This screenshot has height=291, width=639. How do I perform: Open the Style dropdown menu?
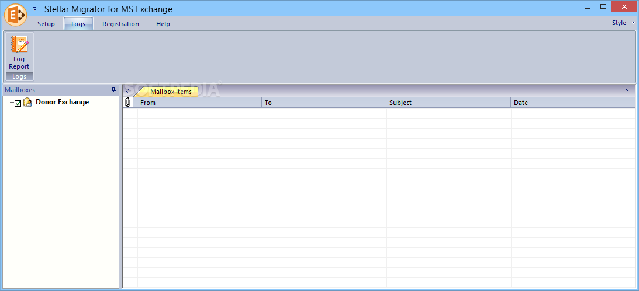tap(624, 23)
